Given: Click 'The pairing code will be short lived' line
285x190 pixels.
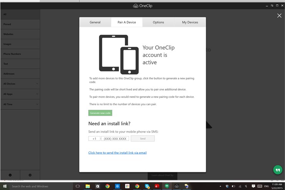Looking at the screenshot, I should click(137, 89).
